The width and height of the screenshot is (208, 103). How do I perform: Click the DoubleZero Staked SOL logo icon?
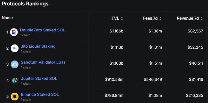pos(14,32)
